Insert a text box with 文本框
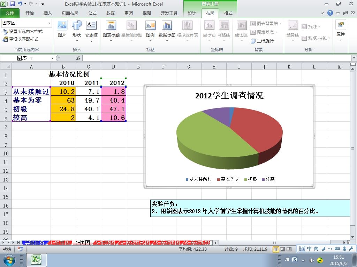This screenshot has width=357, height=267. coord(91,31)
